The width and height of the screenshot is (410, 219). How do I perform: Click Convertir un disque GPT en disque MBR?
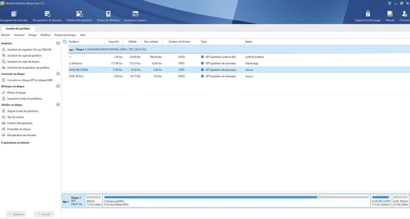30,80
